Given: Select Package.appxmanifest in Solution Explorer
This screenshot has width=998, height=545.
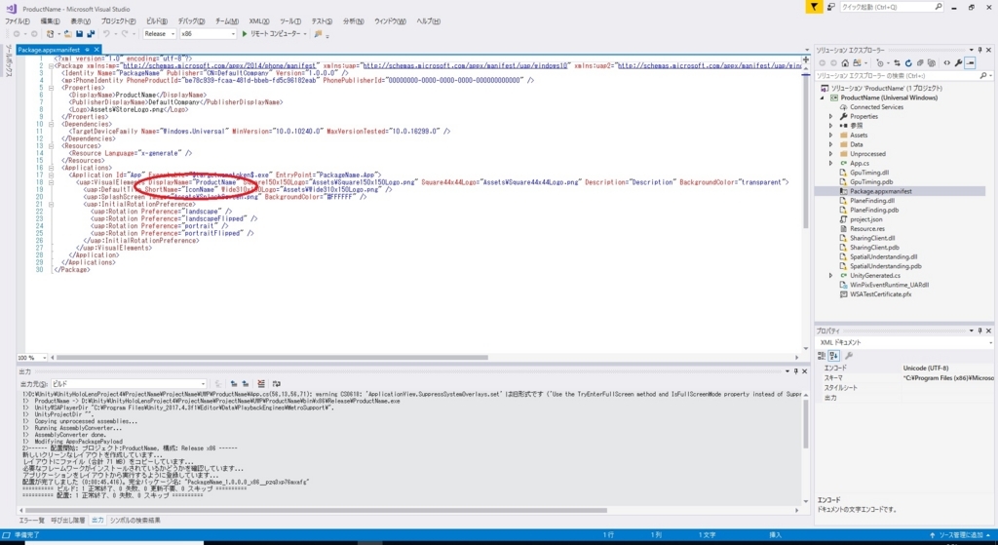Looking at the screenshot, I should pos(881,191).
